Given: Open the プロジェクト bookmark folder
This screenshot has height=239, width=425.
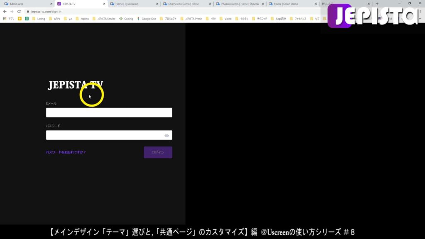Looking at the screenshot, I should 168,19.
